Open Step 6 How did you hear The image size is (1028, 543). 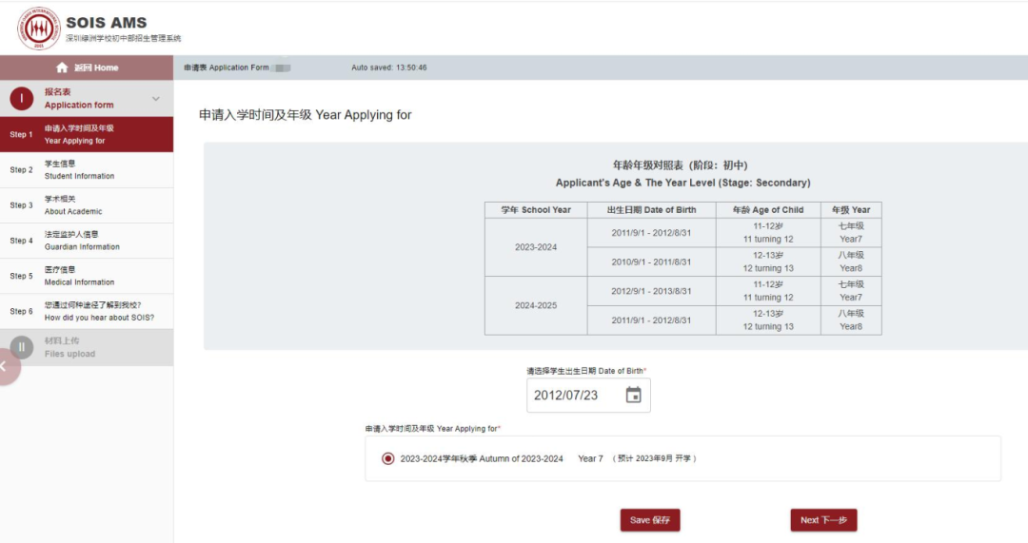[x=86, y=311]
